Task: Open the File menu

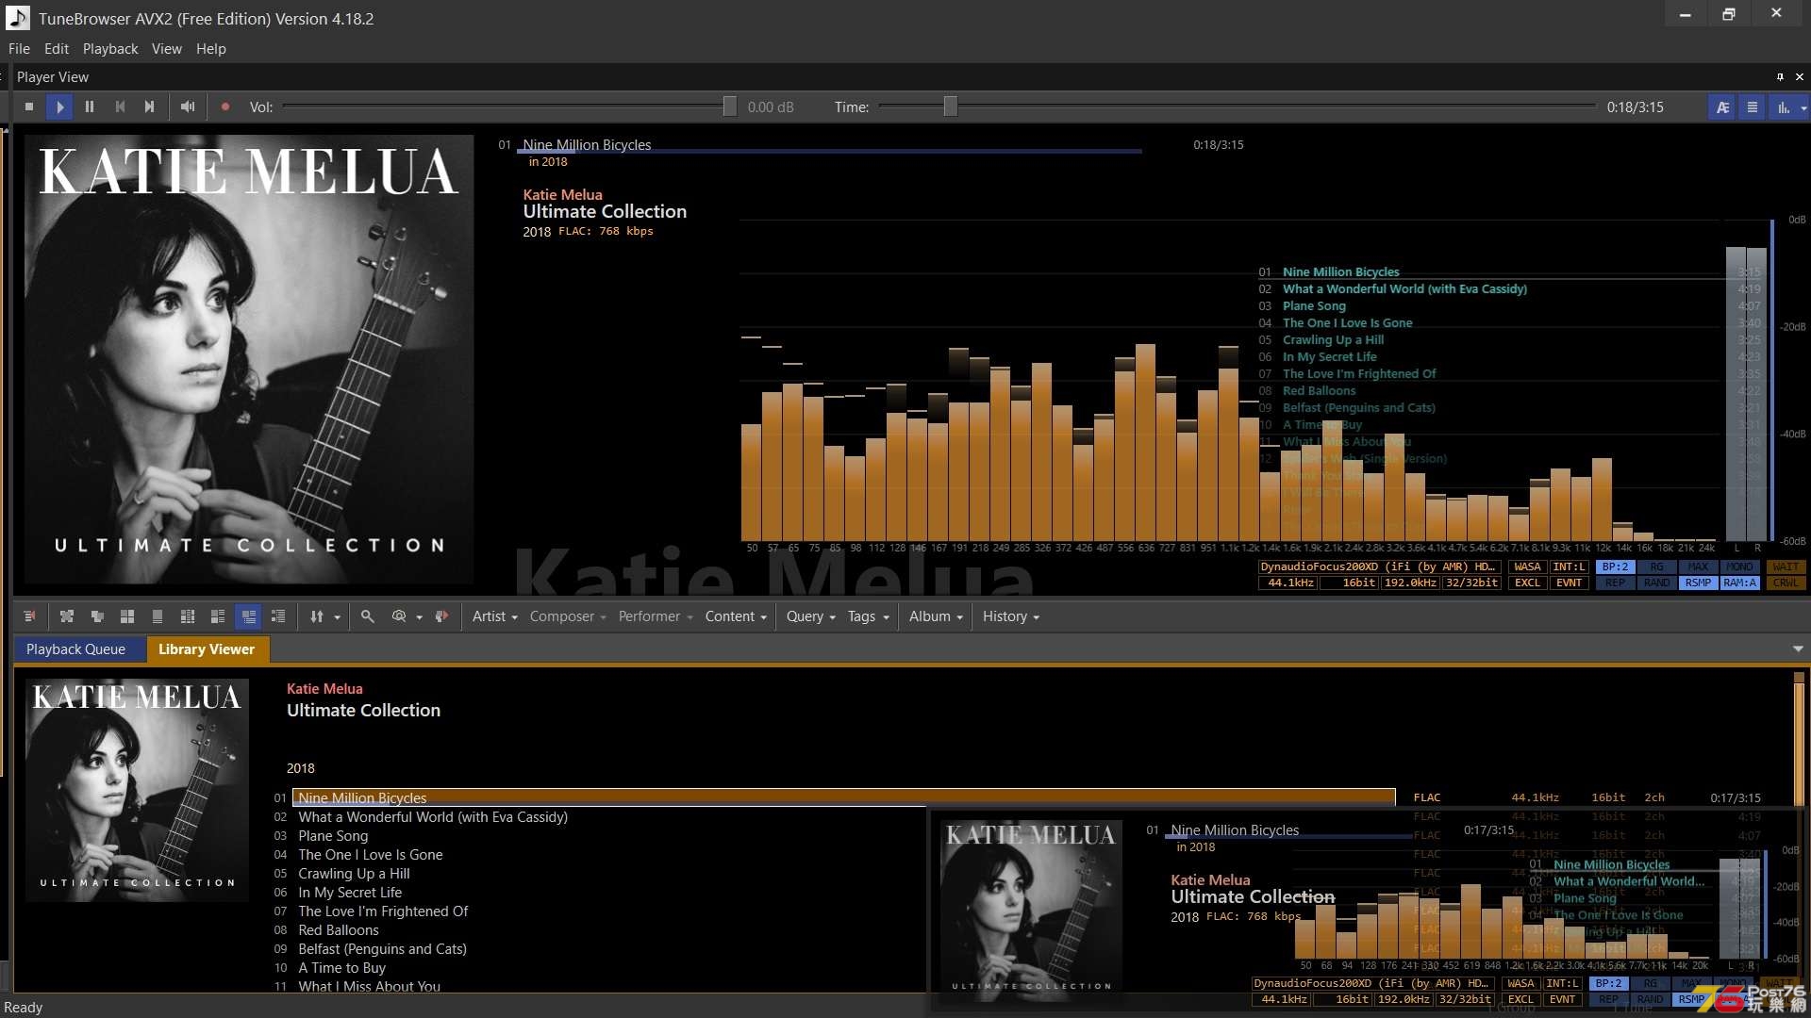Action: tap(19, 49)
